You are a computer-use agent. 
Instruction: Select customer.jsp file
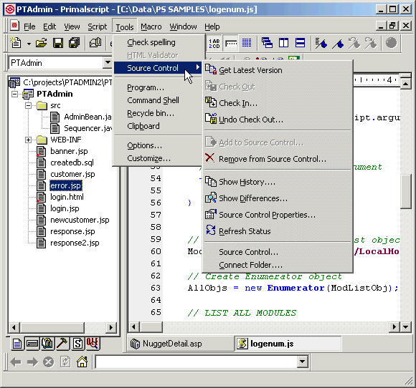click(72, 174)
